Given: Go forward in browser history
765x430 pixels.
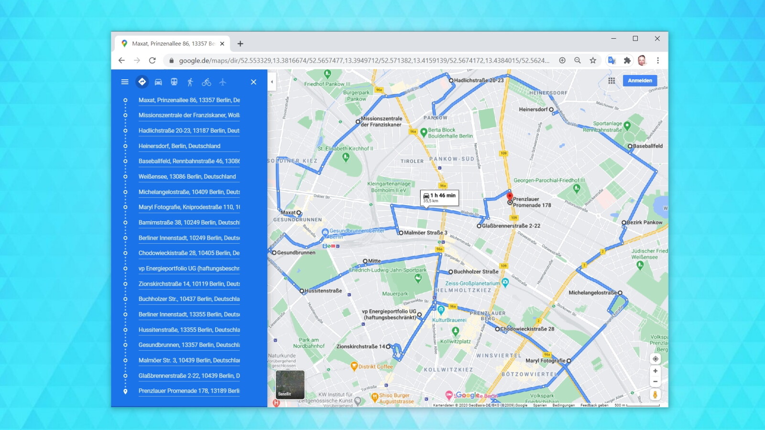Looking at the screenshot, I should click(137, 60).
